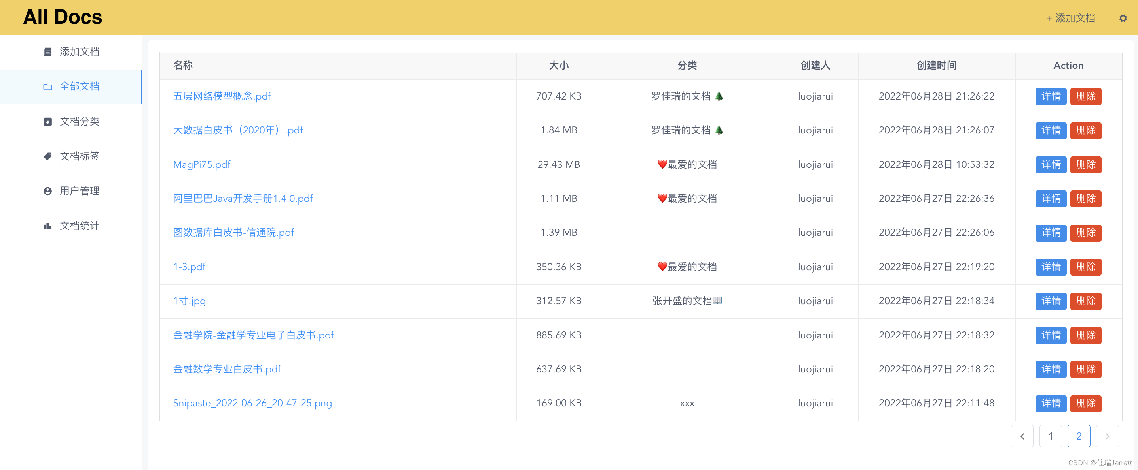Click the 大小 column header
The height and width of the screenshot is (470, 1138).
coord(558,65)
